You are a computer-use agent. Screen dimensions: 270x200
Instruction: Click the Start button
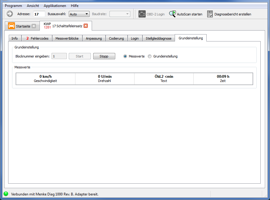(x=80, y=56)
